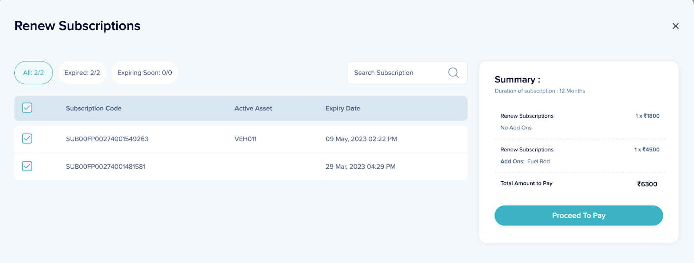Toggle the select-all header checkbox
Screen dimensions: 694x263
27,108
